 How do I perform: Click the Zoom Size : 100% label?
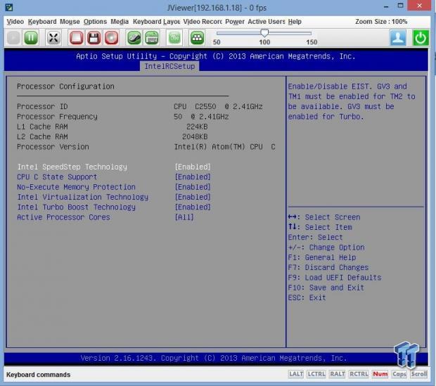coord(381,22)
